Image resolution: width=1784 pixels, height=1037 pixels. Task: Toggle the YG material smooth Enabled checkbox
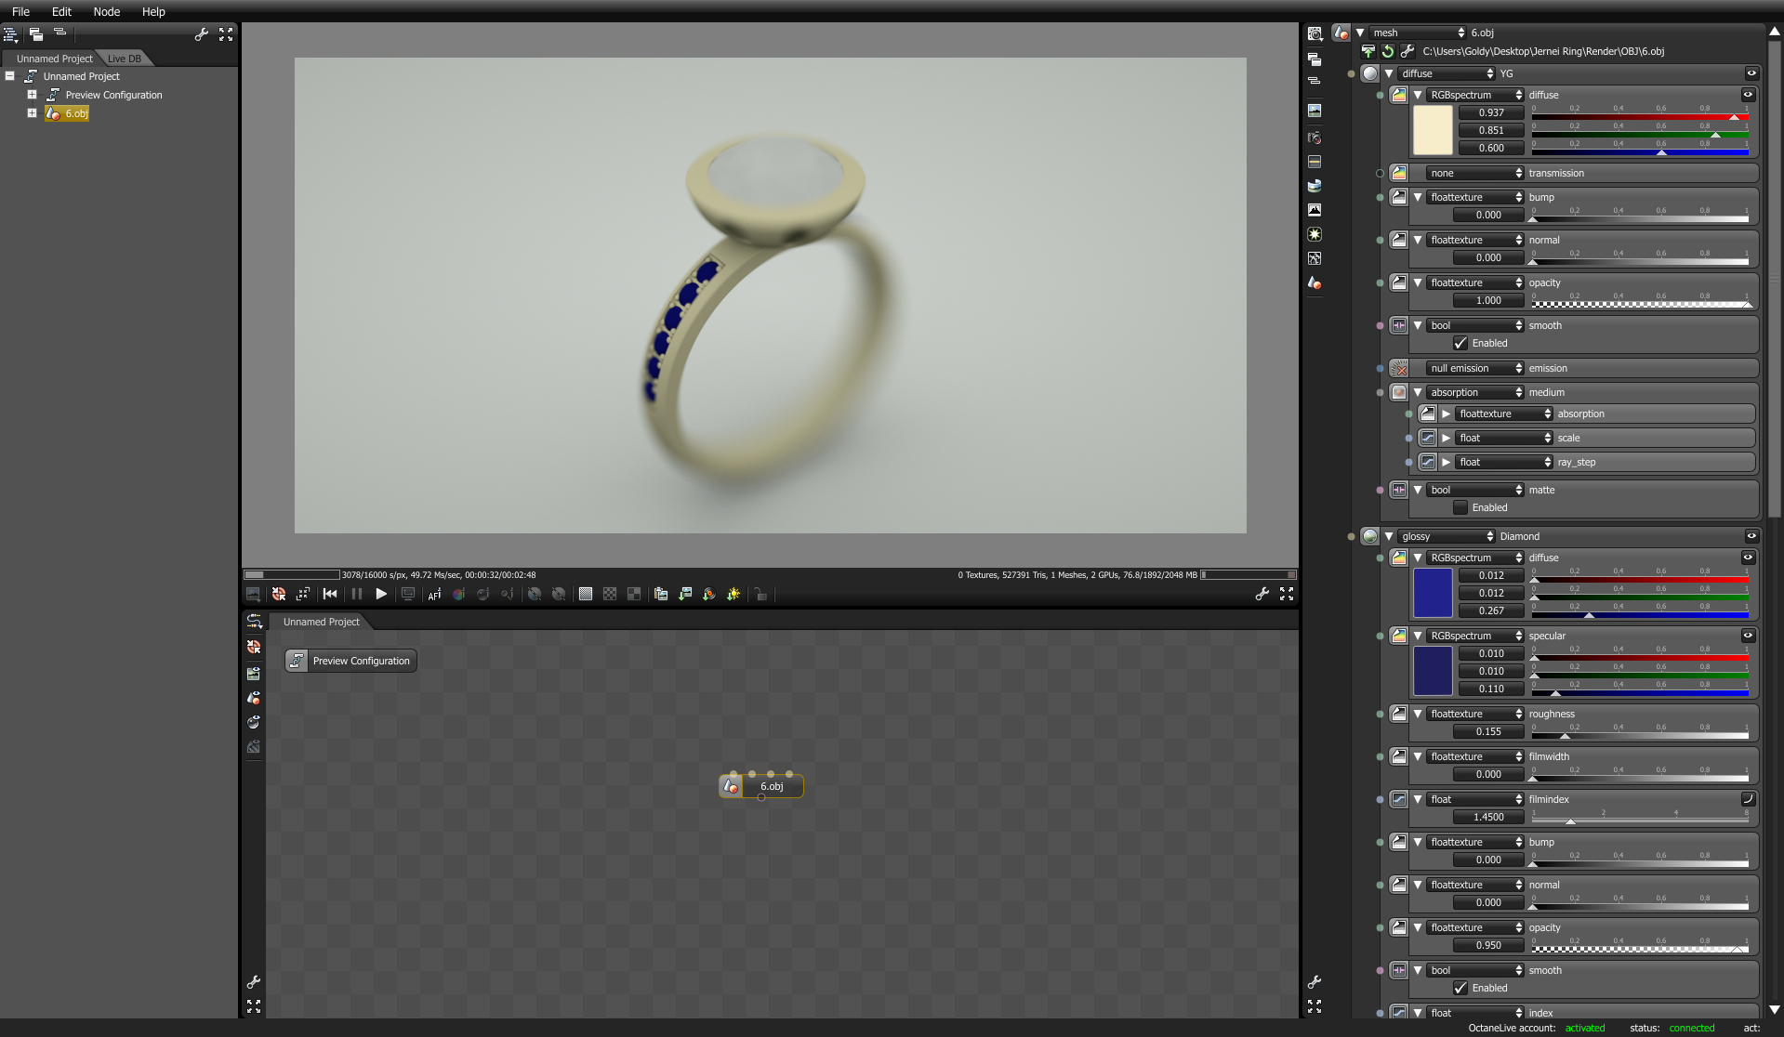(1460, 343)
